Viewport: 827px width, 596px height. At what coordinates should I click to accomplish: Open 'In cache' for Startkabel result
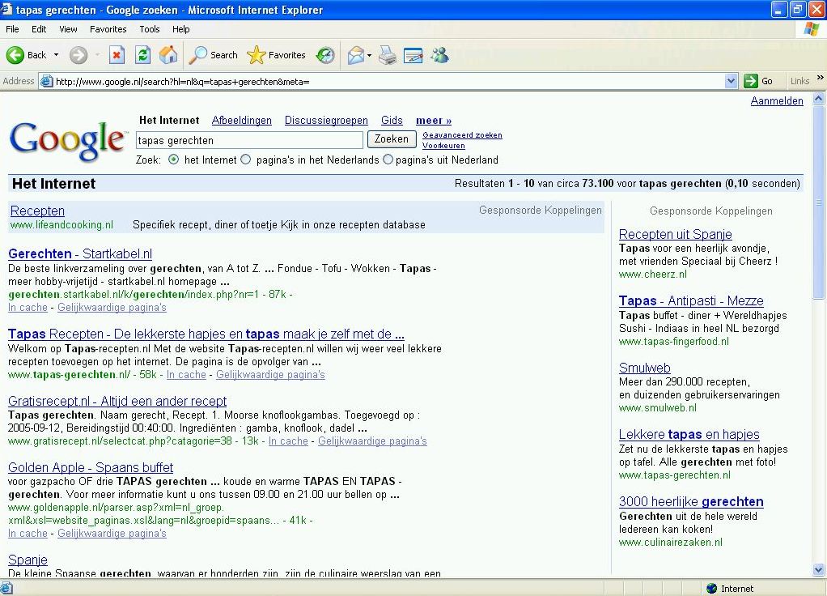(28, 307)
